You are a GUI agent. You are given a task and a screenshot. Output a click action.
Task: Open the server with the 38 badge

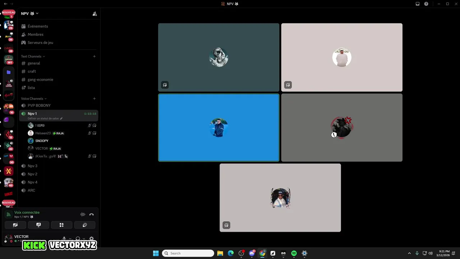pyautogui.click(x=9, y=49)
